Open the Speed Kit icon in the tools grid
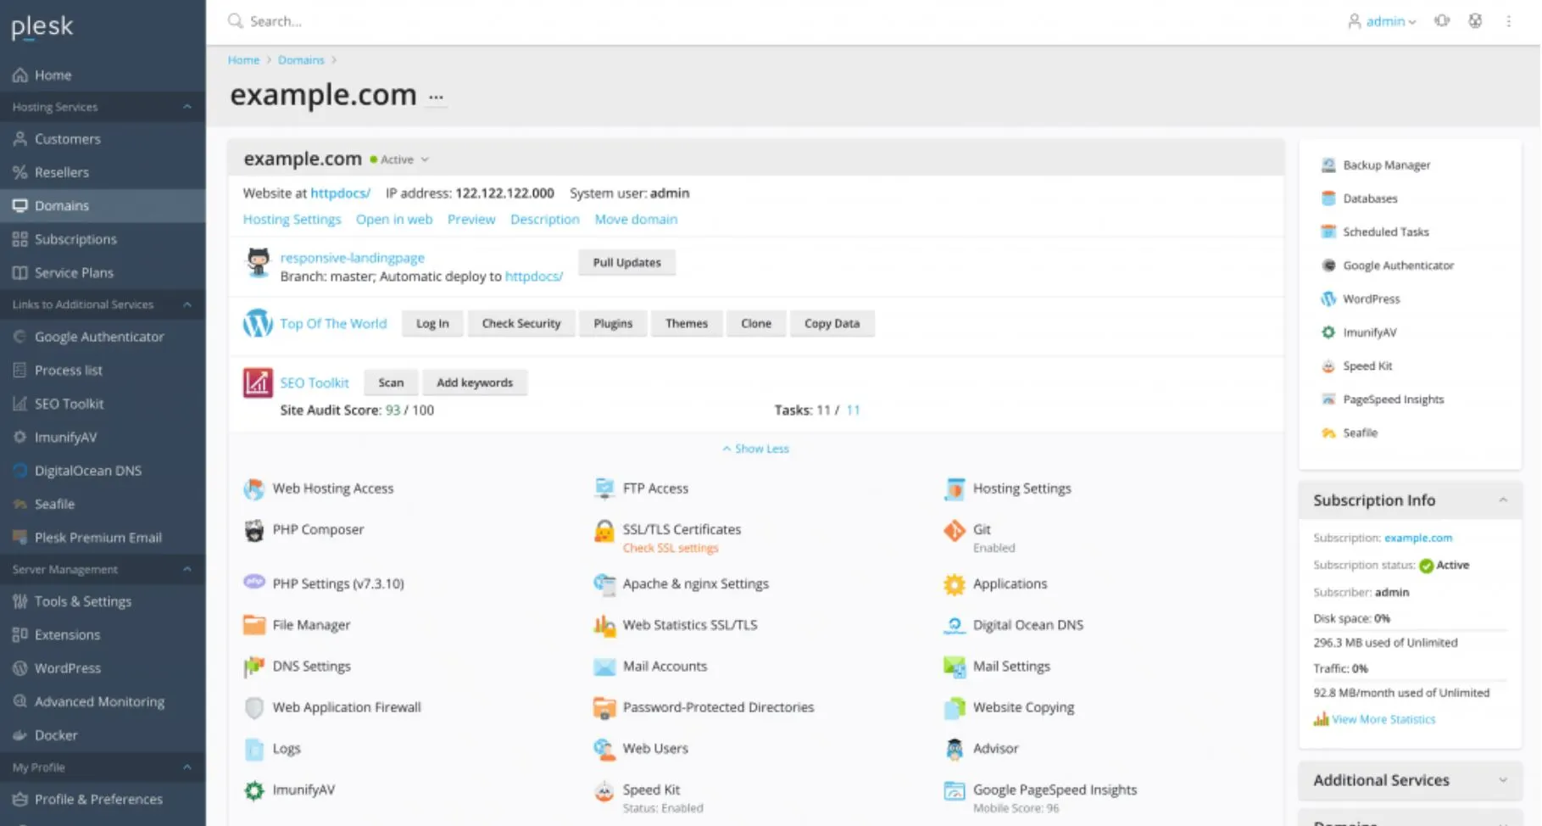 click(604, 791)
